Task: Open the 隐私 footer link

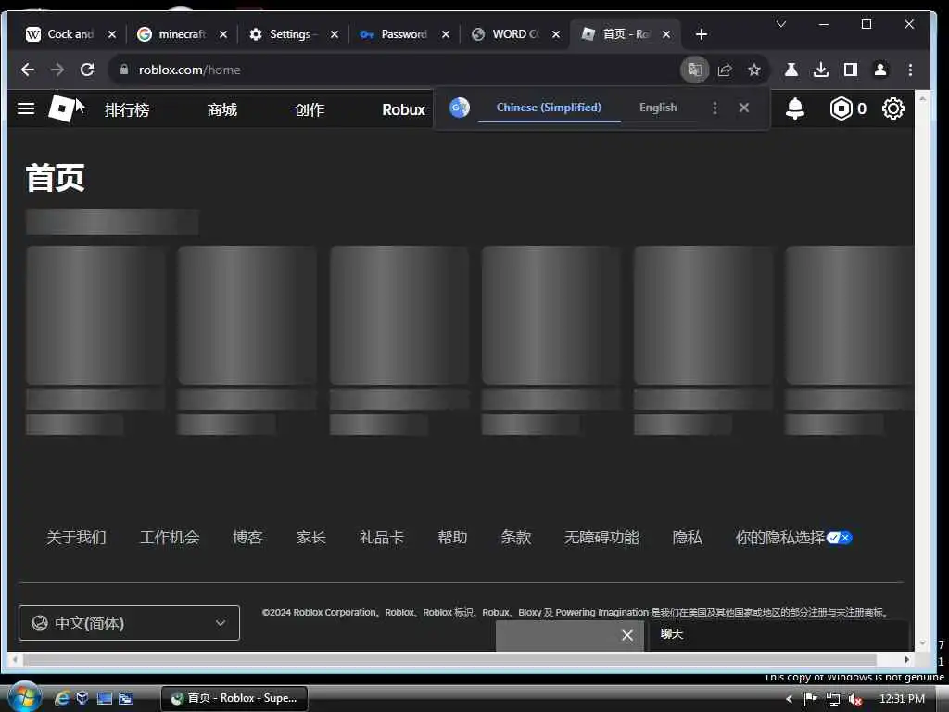Action: [688, 538]
